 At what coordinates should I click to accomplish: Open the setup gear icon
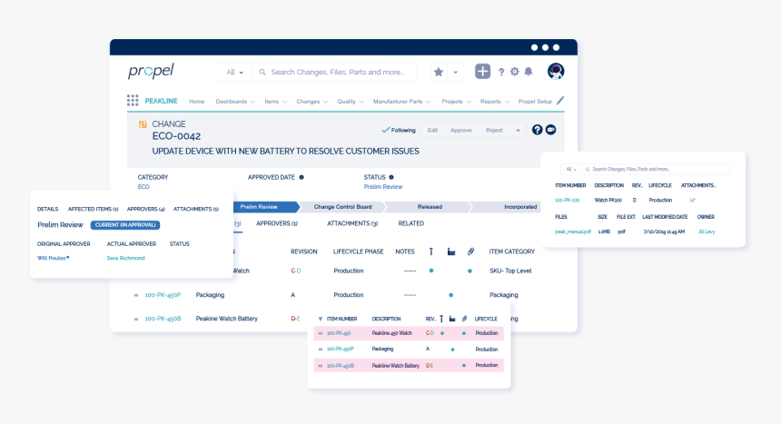[515, 72]
